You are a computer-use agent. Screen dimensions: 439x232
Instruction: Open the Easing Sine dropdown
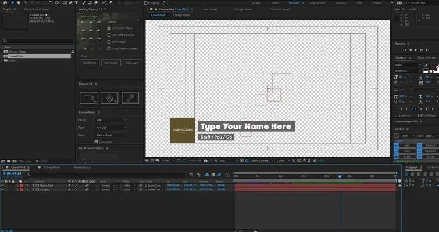[x=111, y=120]
